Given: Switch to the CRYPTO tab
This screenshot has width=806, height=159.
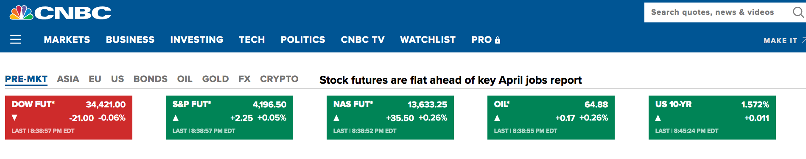Looking at the screenshot, I should [279, 79].
